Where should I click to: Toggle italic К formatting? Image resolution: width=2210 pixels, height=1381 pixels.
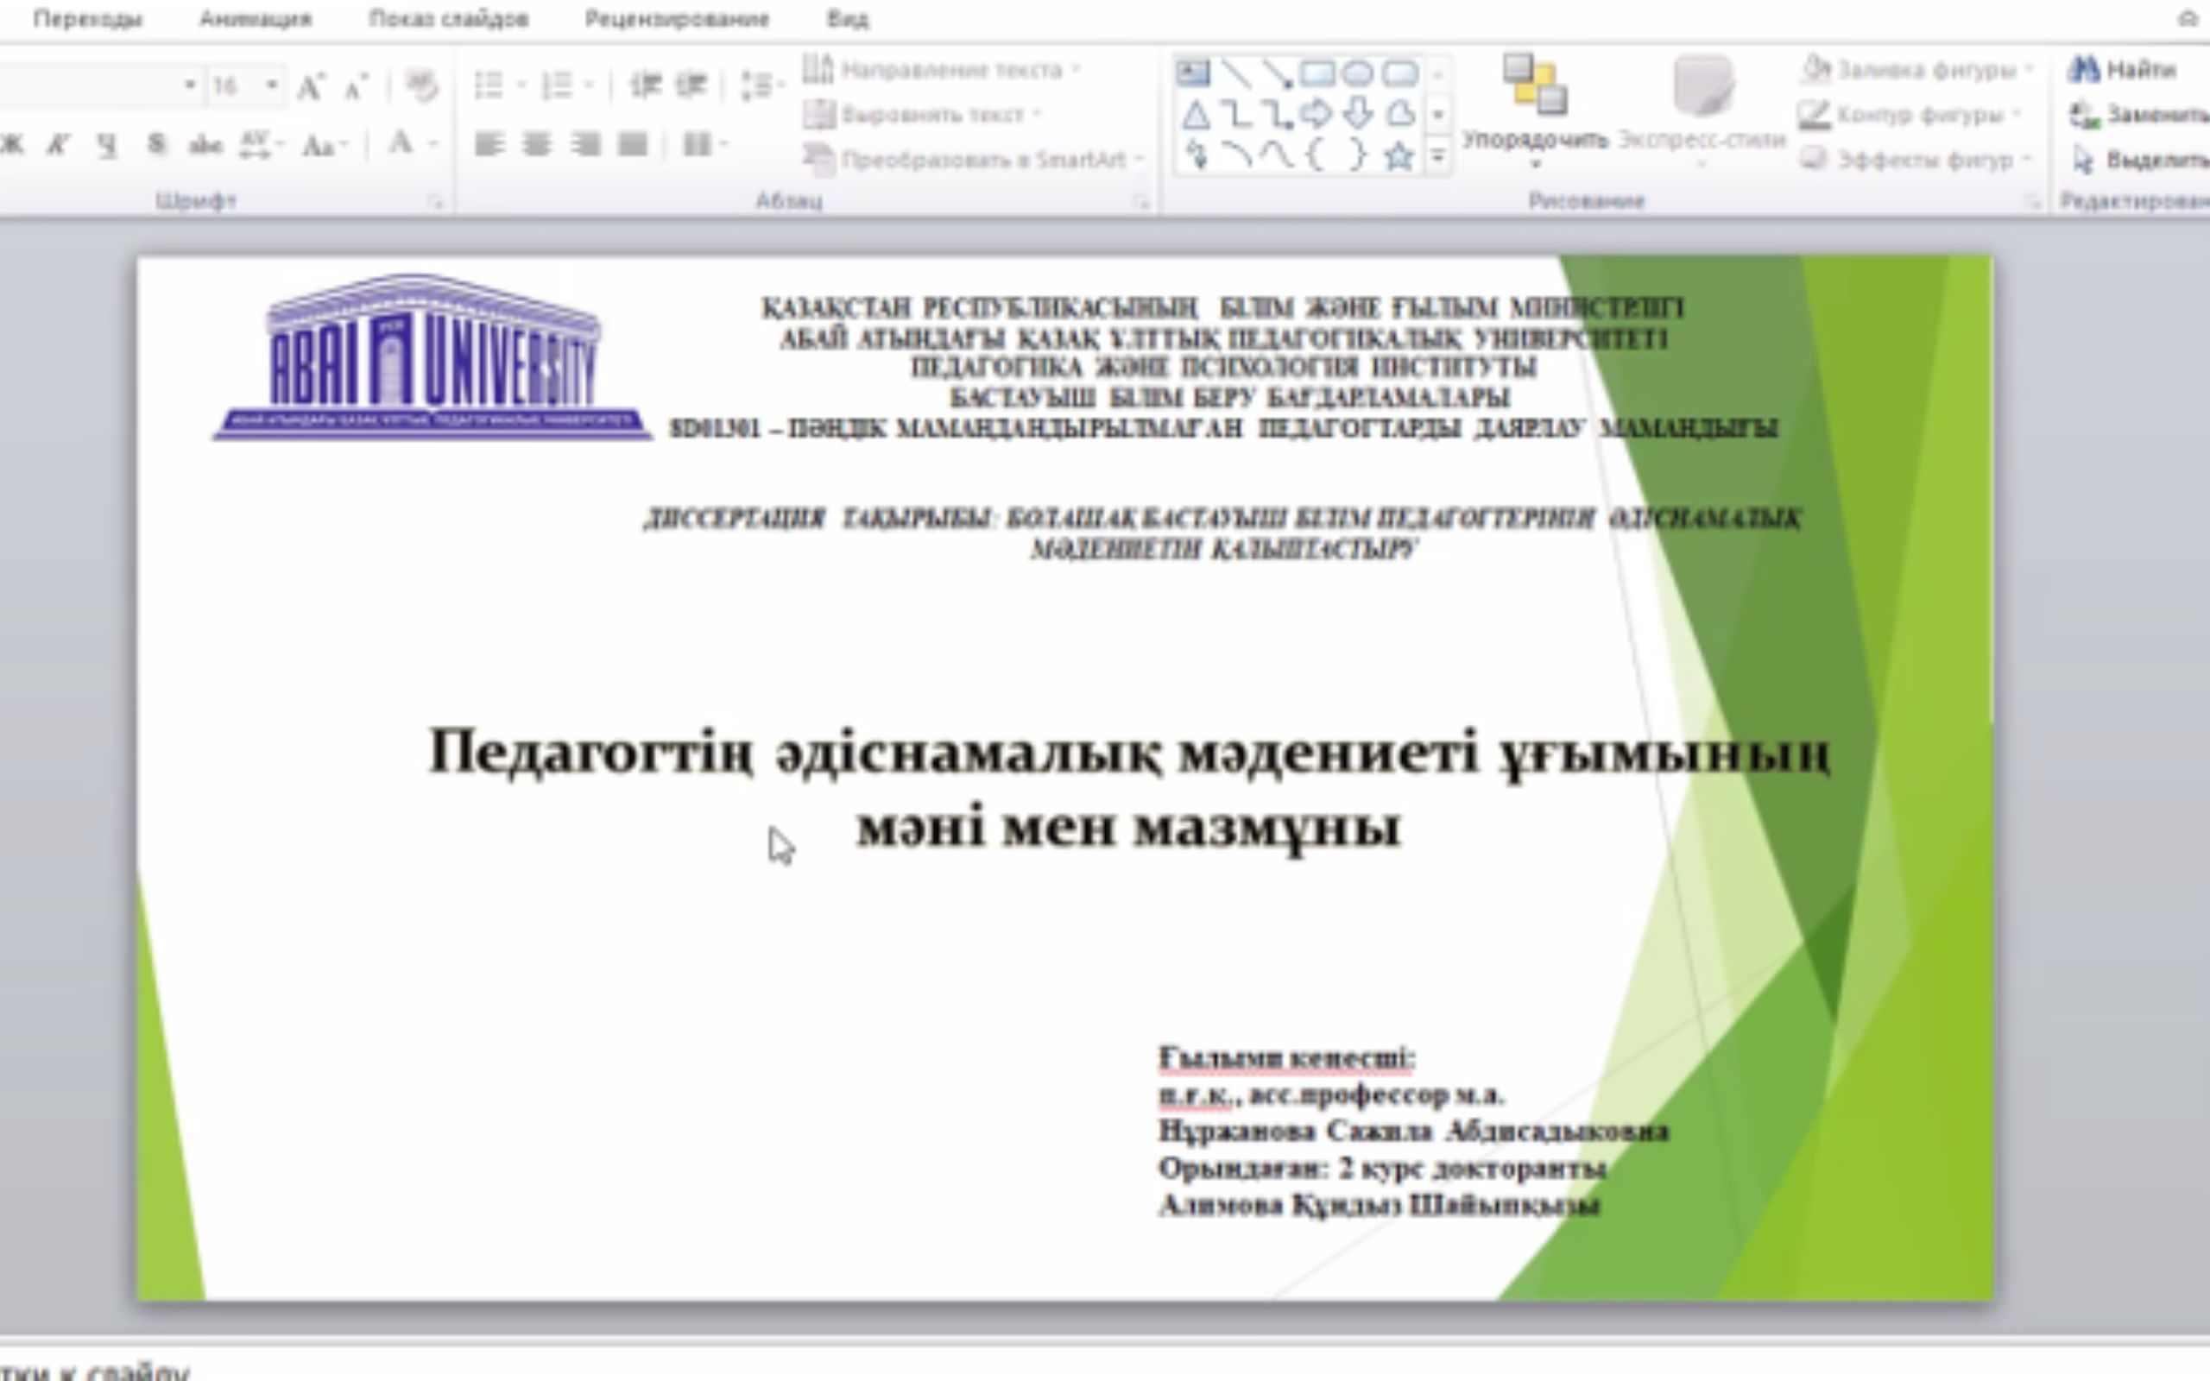(59, 144)
